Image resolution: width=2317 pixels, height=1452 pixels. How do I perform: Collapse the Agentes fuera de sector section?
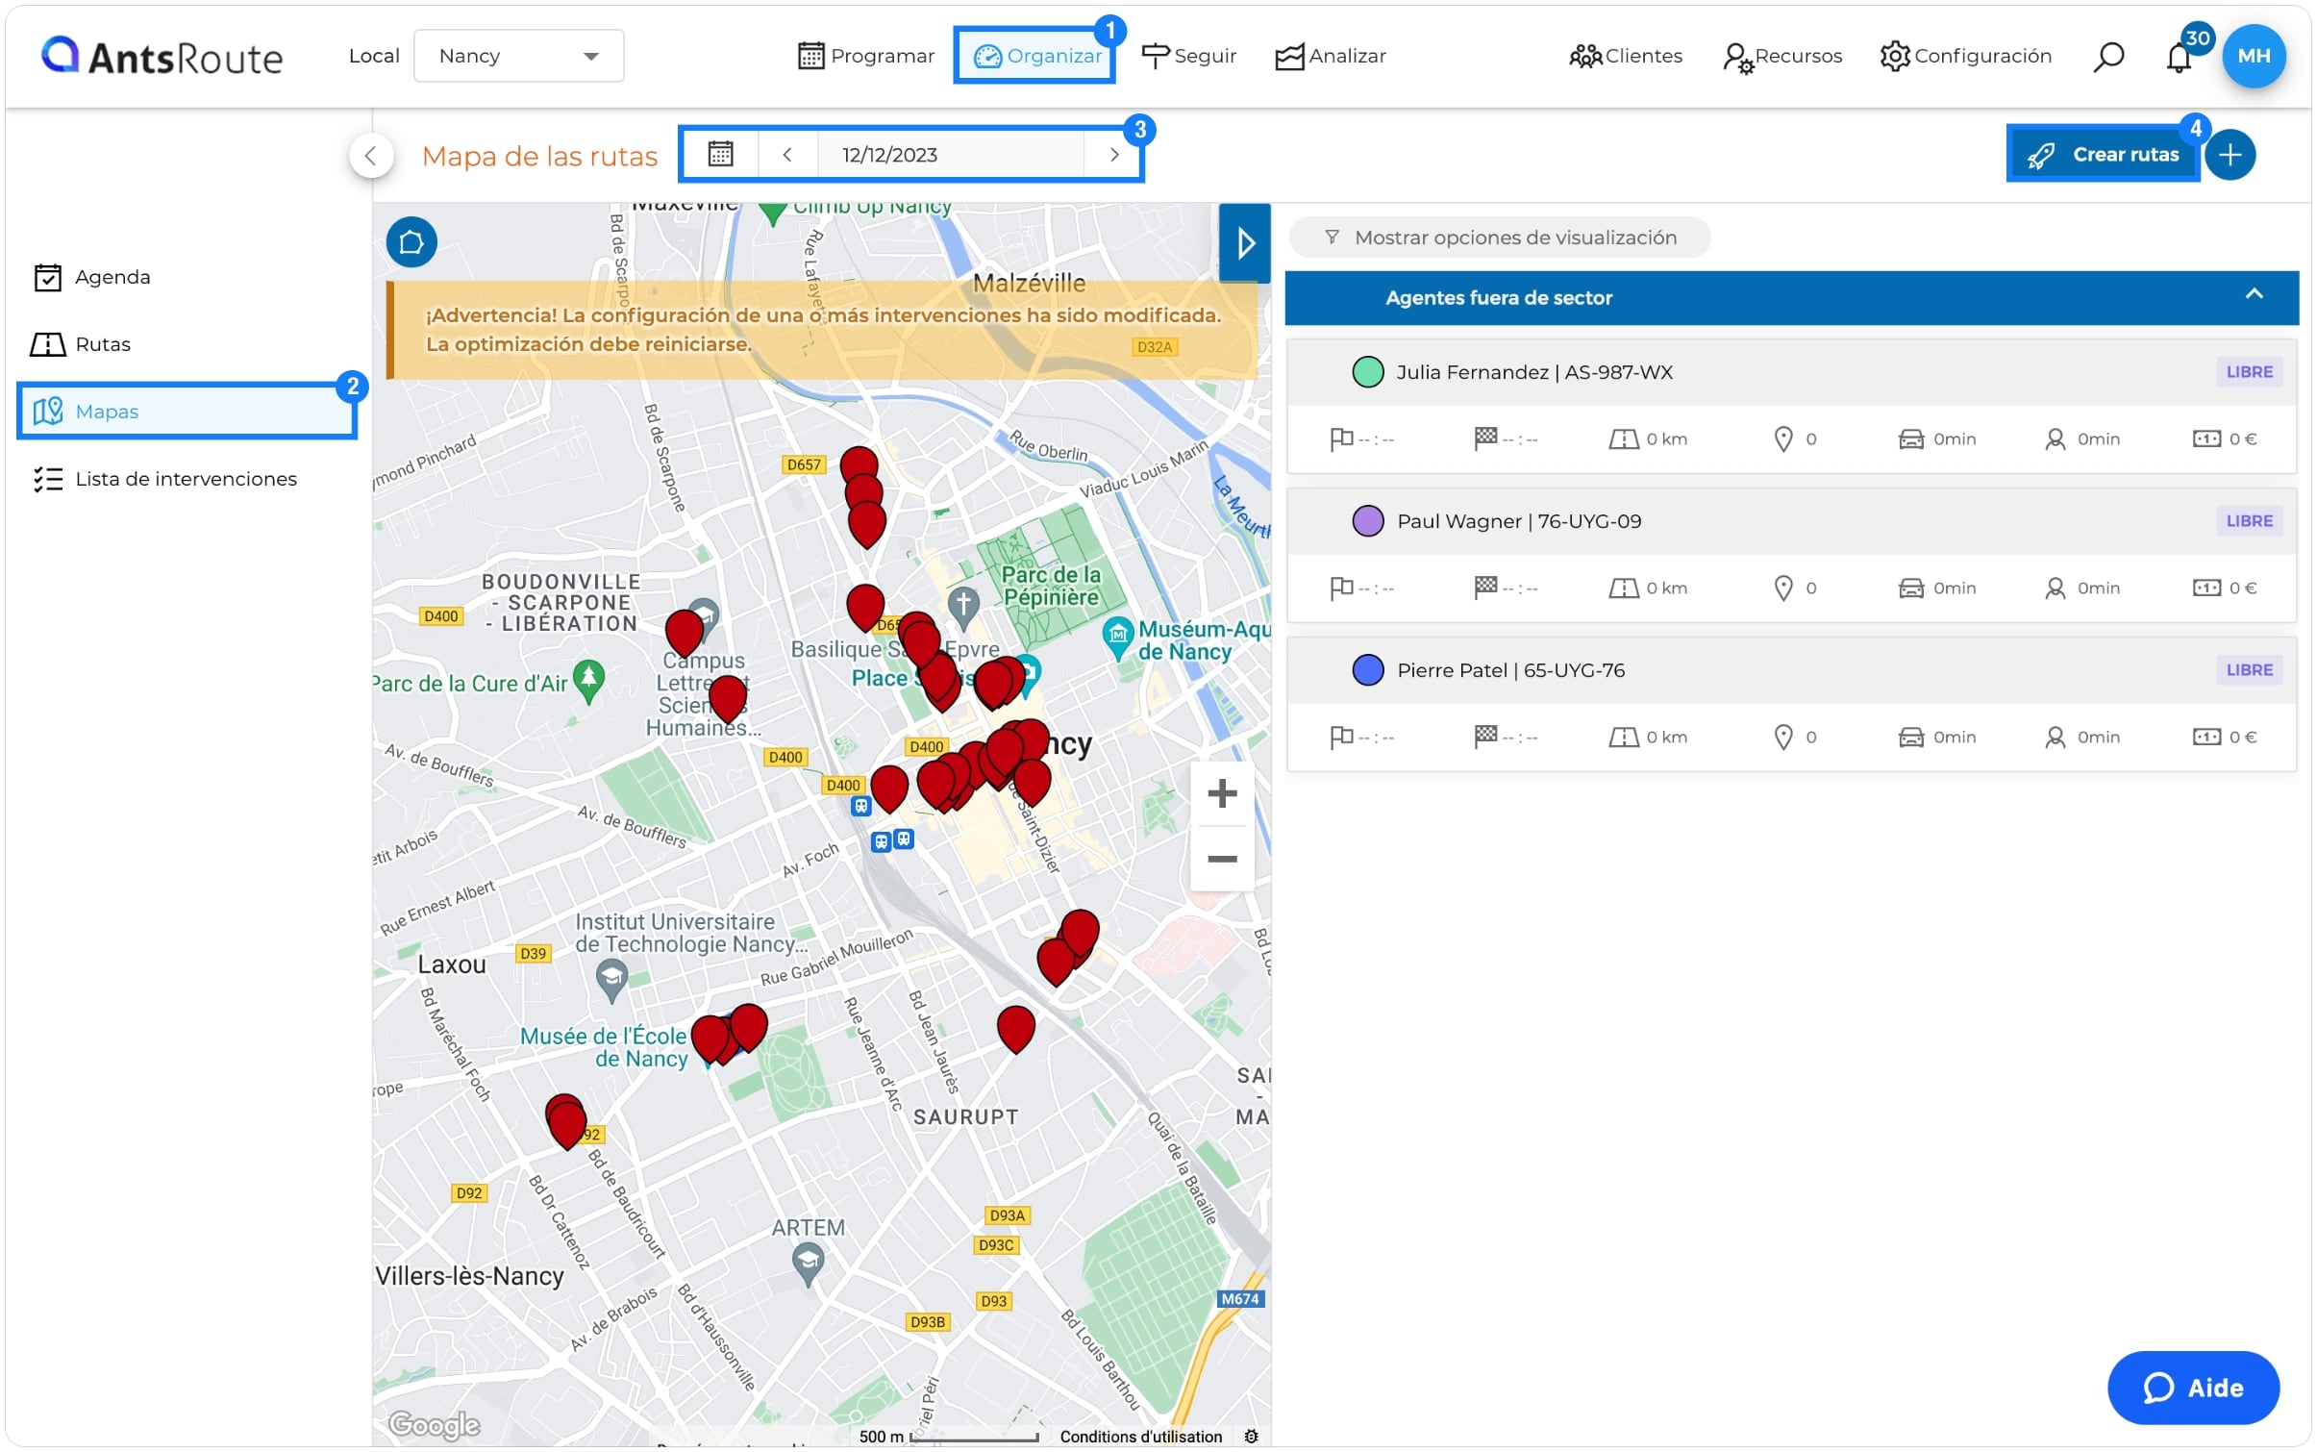click(x=2254, y=295)
